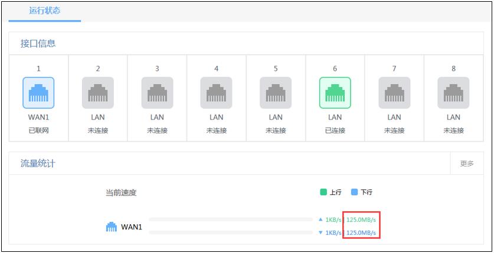The image size is (494, 253).
Task: Click the WAN1 text in traffic statistics
Action: coord(132,227)
